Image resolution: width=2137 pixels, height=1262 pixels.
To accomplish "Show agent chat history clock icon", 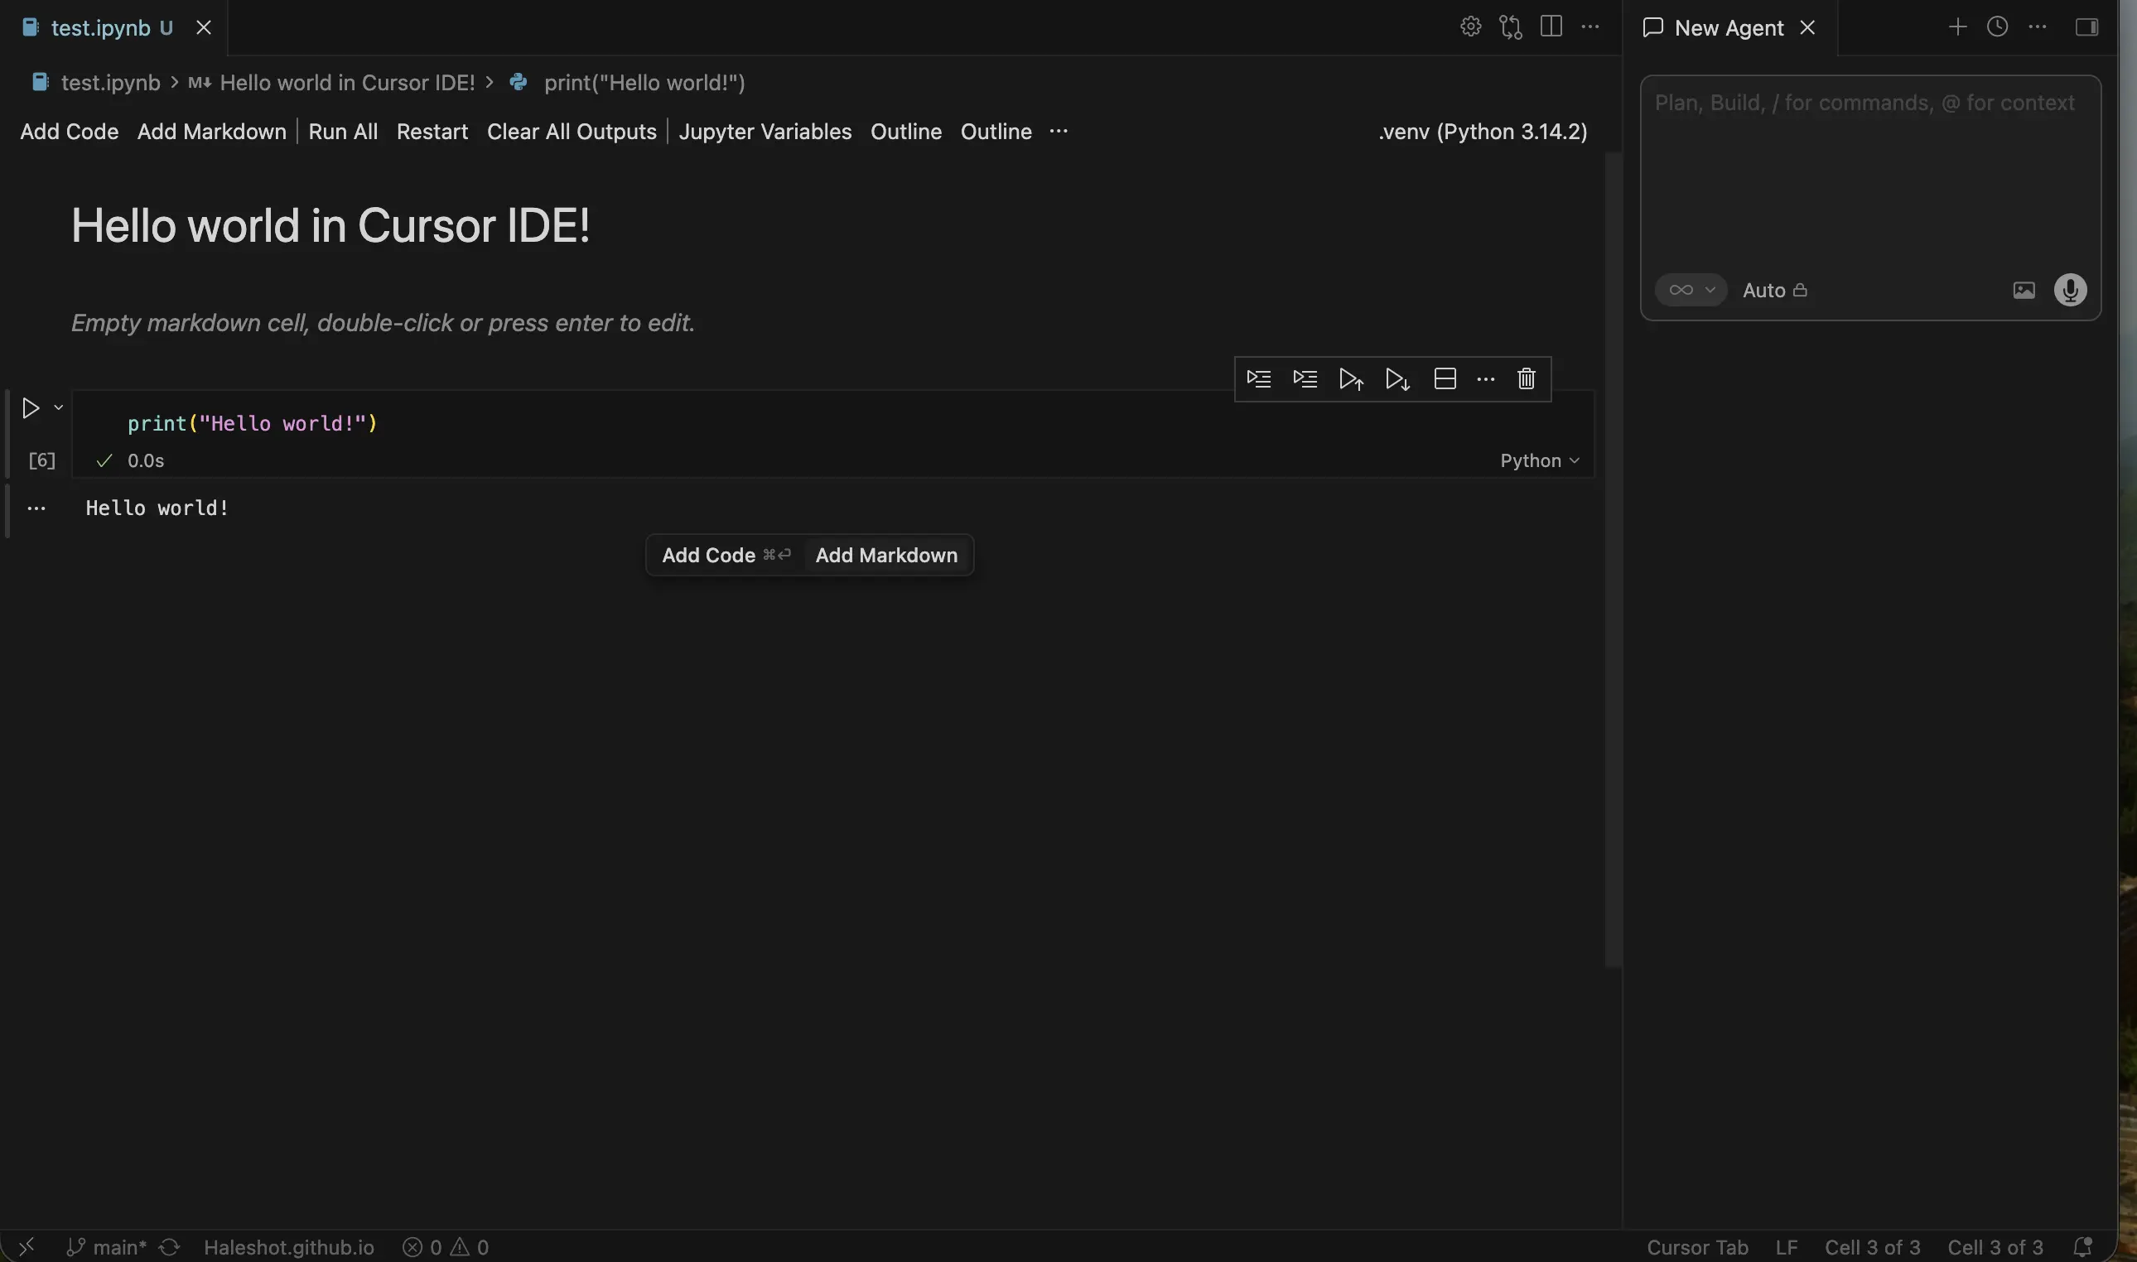I will click(1997, 27).
